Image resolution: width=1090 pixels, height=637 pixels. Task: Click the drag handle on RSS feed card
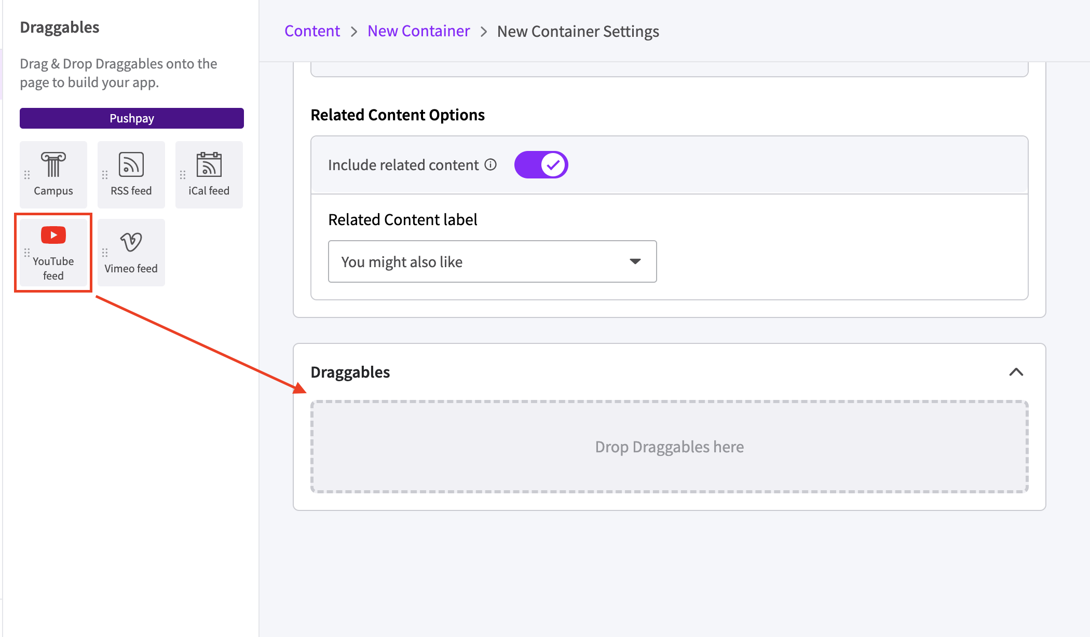pyautogui.click(x=104, y=174)
